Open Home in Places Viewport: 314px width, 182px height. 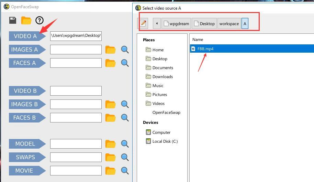pyautogui.click(x=155, y=50)
